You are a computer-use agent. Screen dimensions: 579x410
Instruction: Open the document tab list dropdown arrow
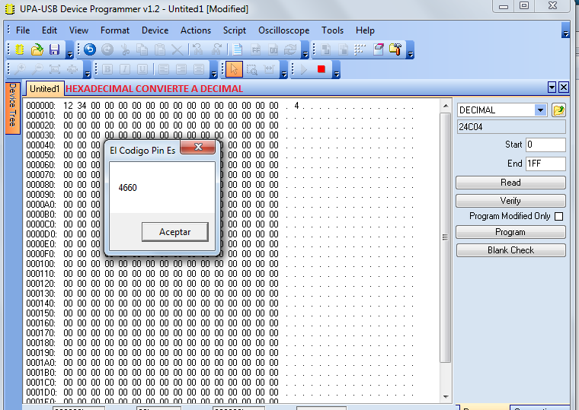coord(552,87)
